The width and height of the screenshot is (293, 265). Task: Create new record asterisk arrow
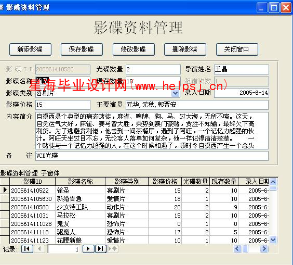(x=113, y=249)
